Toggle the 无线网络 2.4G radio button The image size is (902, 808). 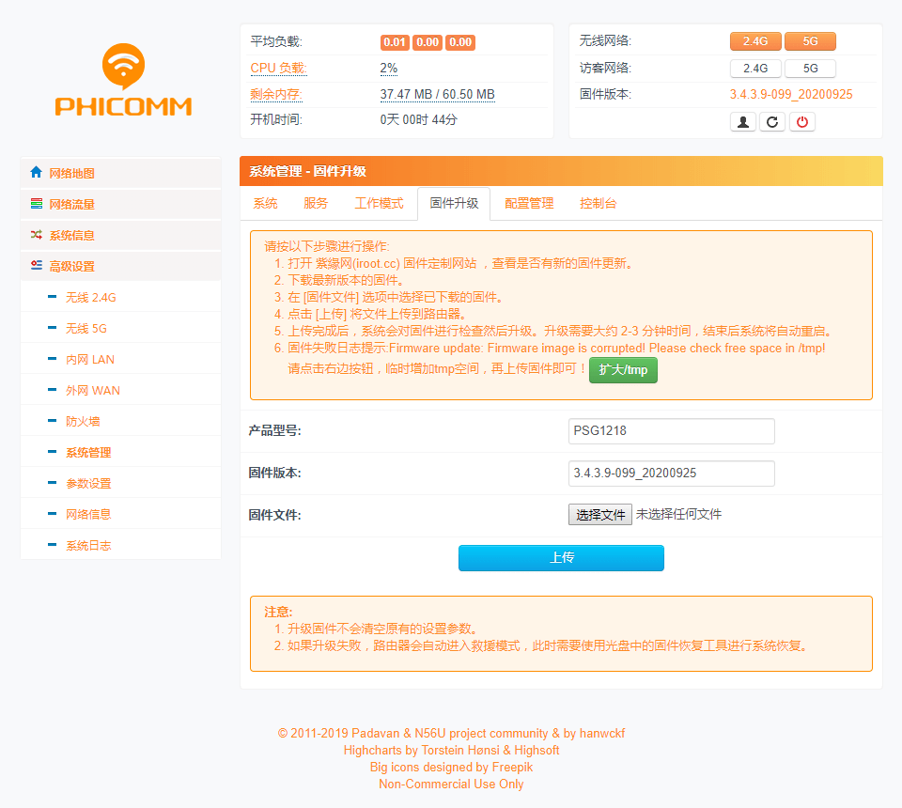coord(755,41)
